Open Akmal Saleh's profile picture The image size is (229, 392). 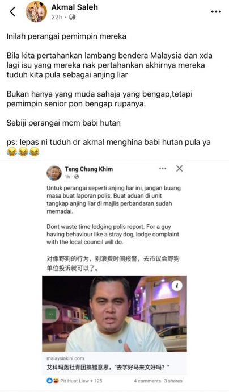coord(36,12)
